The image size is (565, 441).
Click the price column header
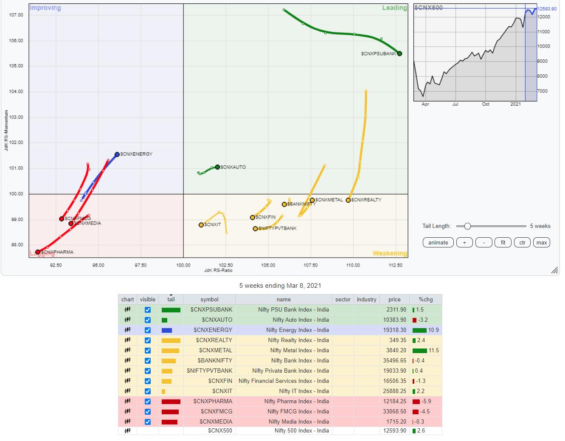394,299
